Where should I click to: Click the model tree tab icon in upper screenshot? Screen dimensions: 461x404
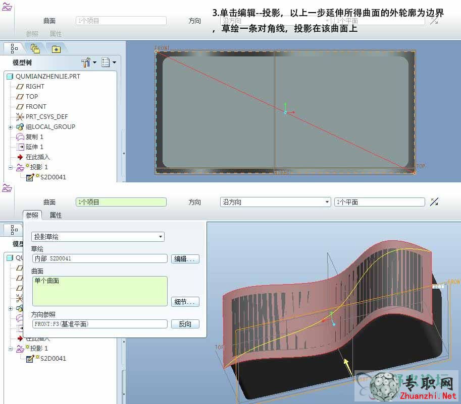pos(14,49)
